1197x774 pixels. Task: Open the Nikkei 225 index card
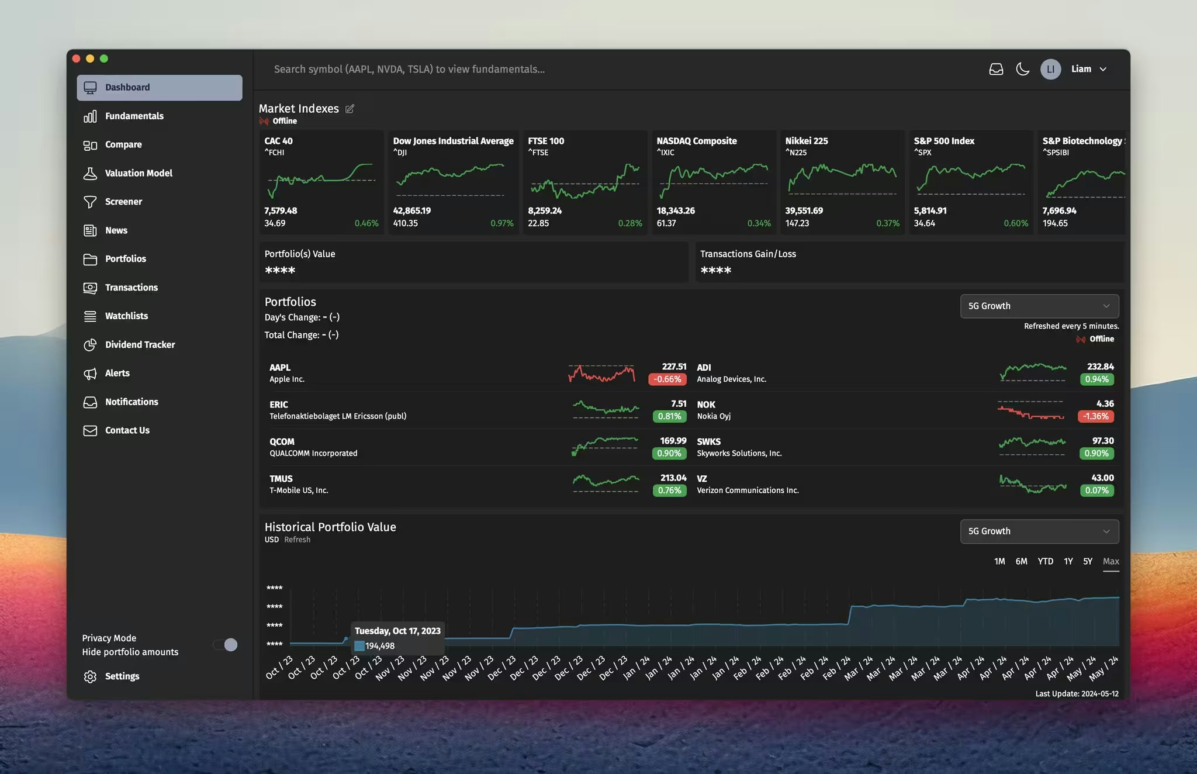point(842,182)
